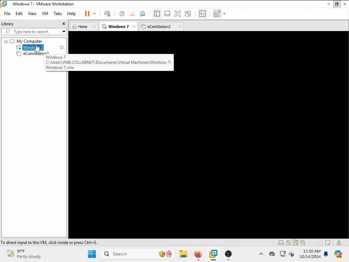Click the VMware Workstation taskbar icon
Screen dimensions: 349x262
click(x=213, y=254)
